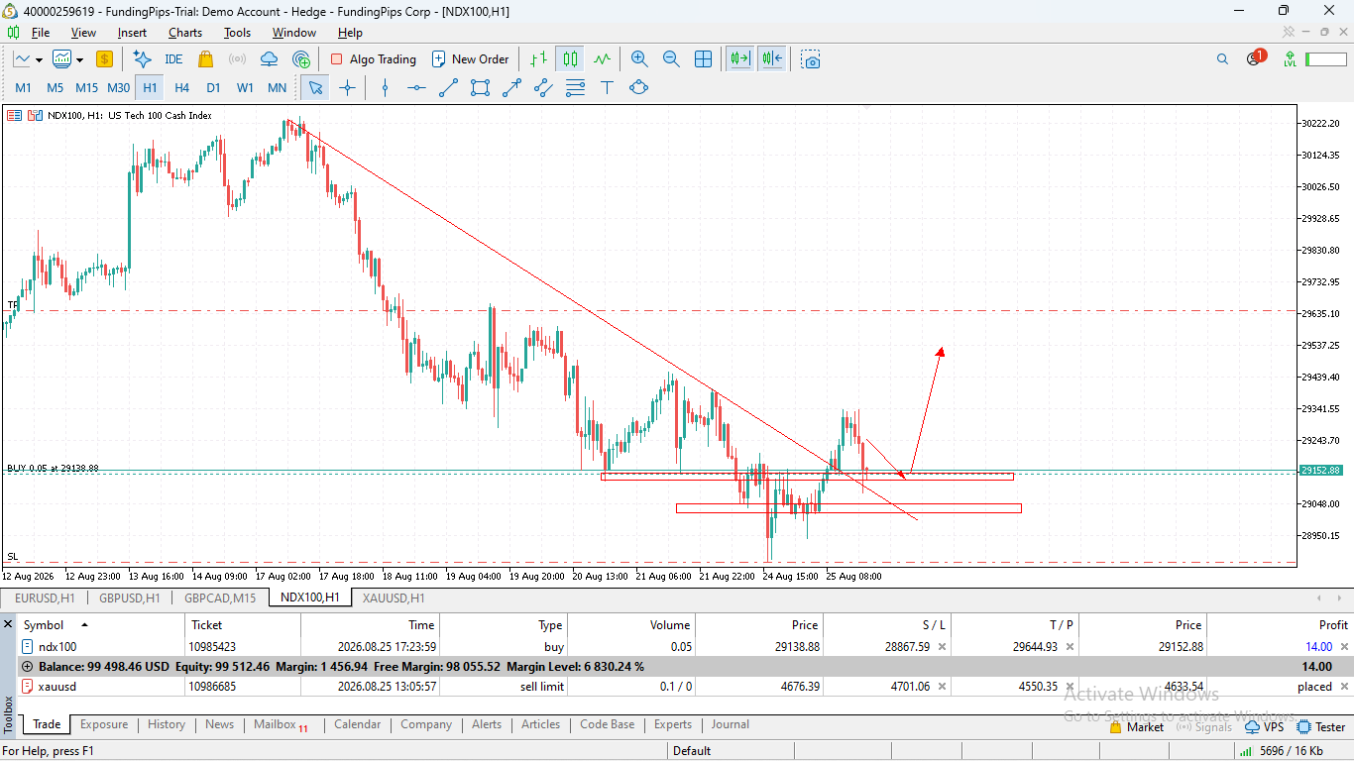Select the text label tool
The image size is (1354, 761).
[x=607, y=87]
